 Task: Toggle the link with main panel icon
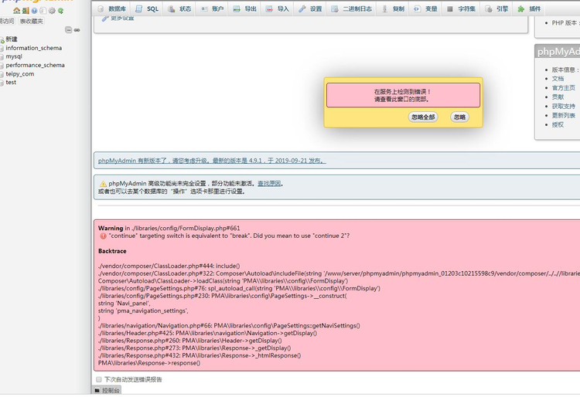77,30
